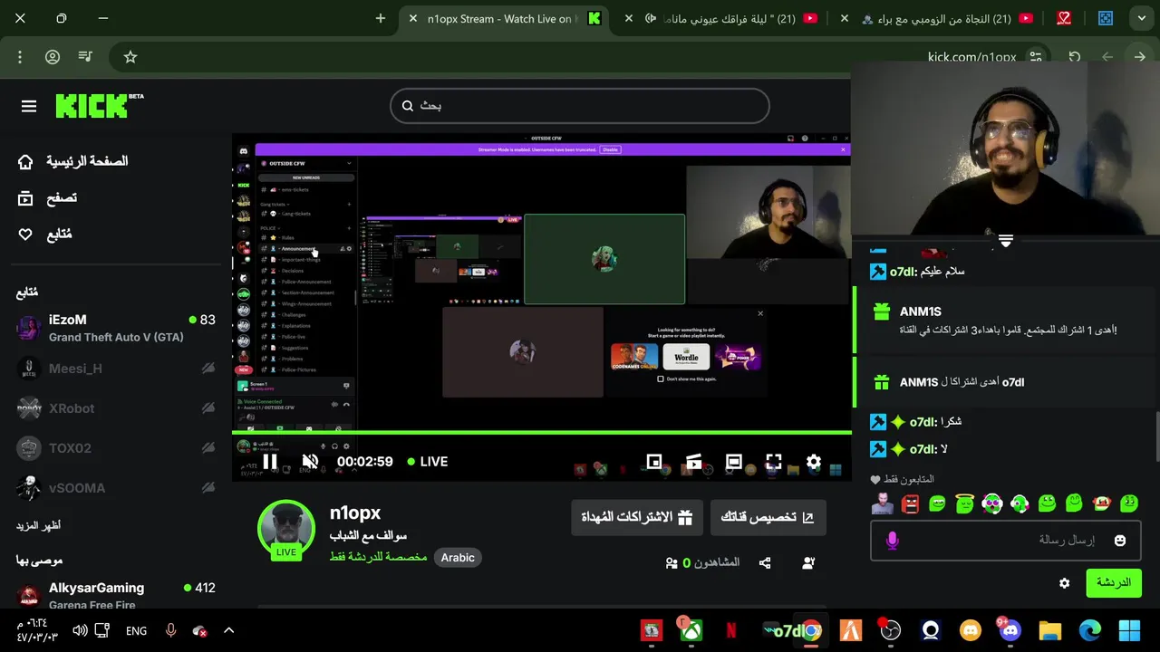Open the مُتابع following section
The height and width of the screenshot is (652, 1160).
pos(44,235)
